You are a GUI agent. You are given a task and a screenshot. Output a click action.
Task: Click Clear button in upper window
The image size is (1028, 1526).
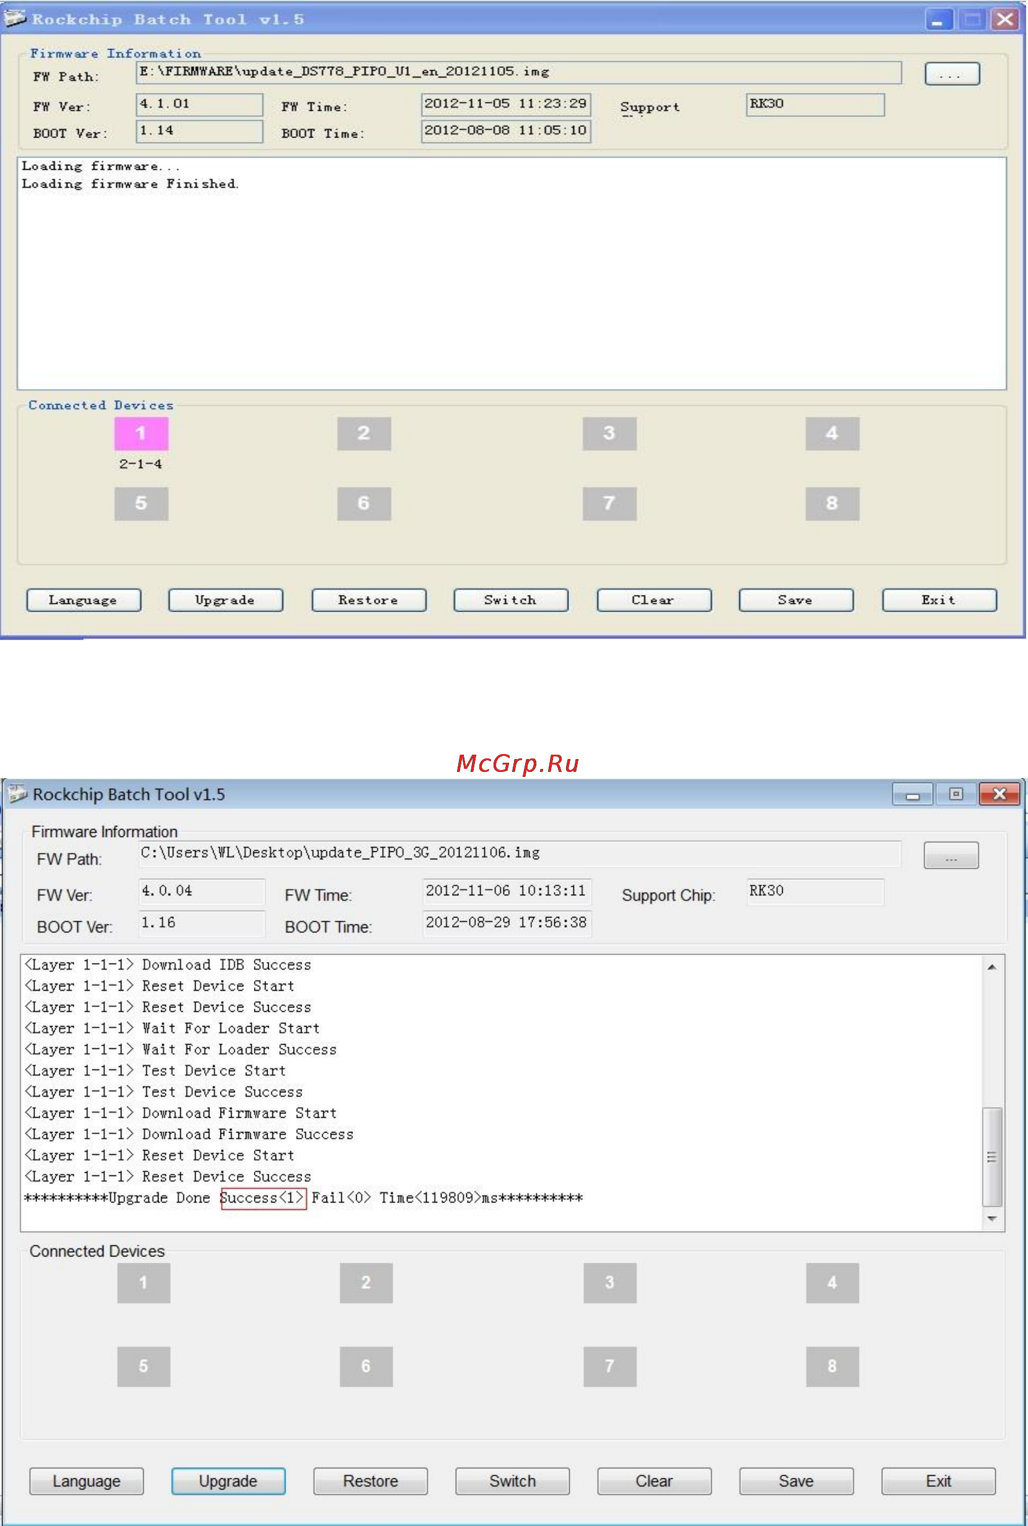tap(653, 600)
